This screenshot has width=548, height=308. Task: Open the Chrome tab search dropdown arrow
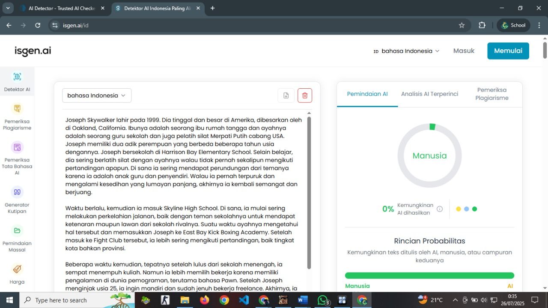coord(8,8)
